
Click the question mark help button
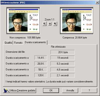click(x=89, y=90)
